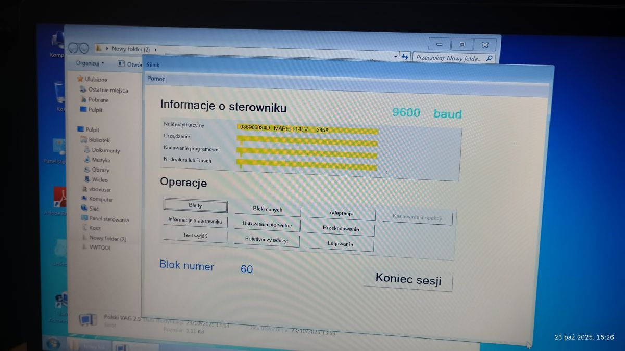The height and width of the screenshot is (351, 625).
Task: Expand the breadcrumb arrow after Nowy folder (2)
Action: coord(155,50)
